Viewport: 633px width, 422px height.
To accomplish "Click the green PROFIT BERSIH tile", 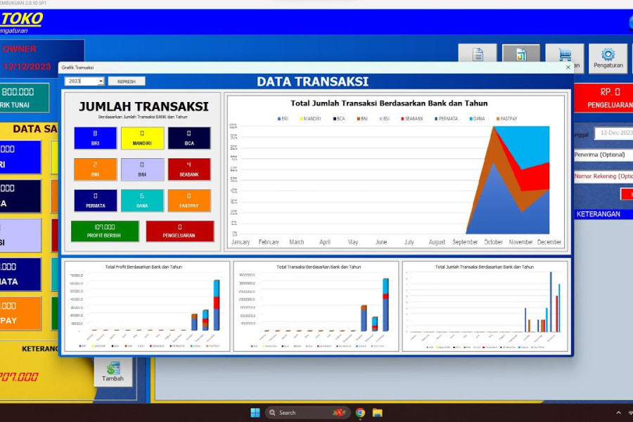I will pyautogui.click(x=105, y=231).
